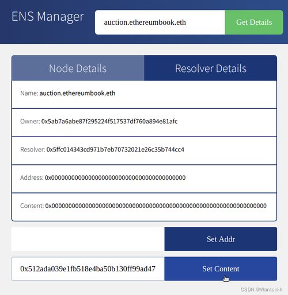The height and width of the screenshot is (295, 288).
Task: Select the Resolver address value
Action: [115, 149]
